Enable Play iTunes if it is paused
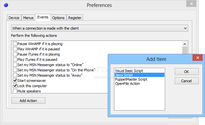 click(x=15, y=59)
